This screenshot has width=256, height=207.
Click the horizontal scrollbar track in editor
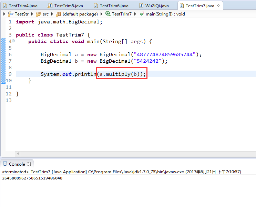click(x=137, y=154)
